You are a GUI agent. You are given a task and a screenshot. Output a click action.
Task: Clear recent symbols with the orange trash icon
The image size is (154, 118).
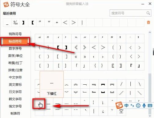pos(148,22)
